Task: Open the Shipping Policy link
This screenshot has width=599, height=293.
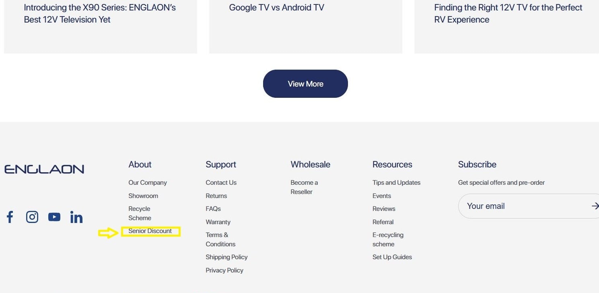Action: pos(226,257)
